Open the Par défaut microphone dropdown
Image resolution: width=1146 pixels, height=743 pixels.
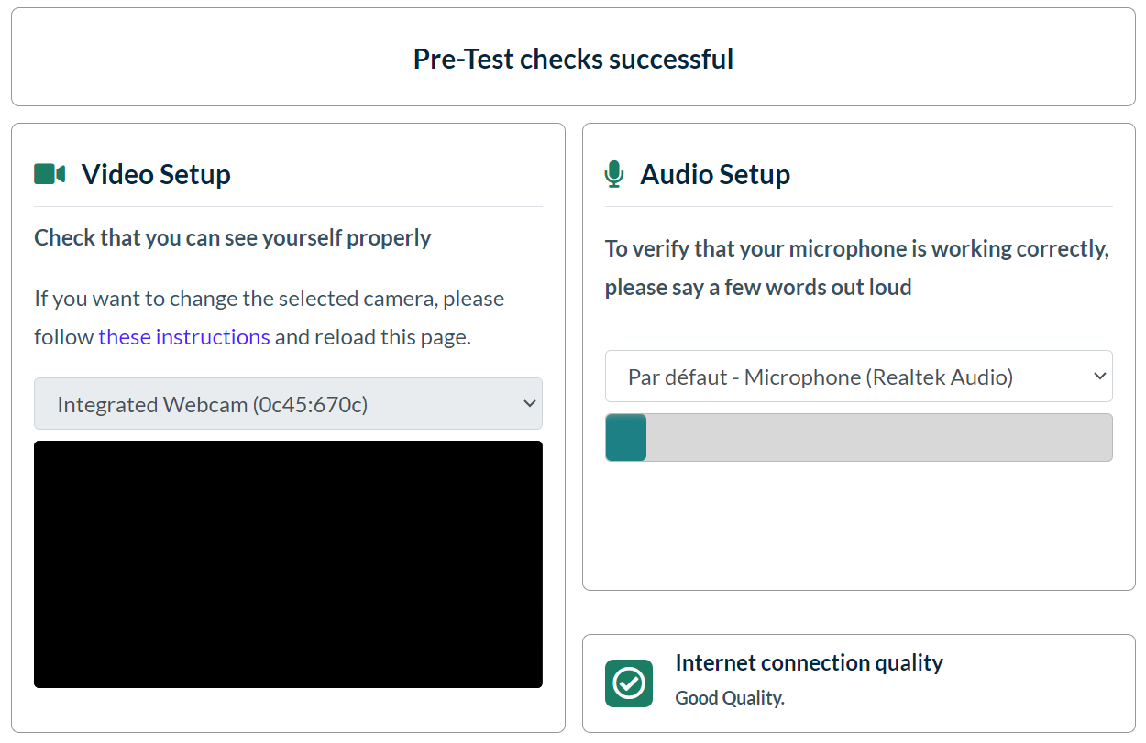[858, 376]
